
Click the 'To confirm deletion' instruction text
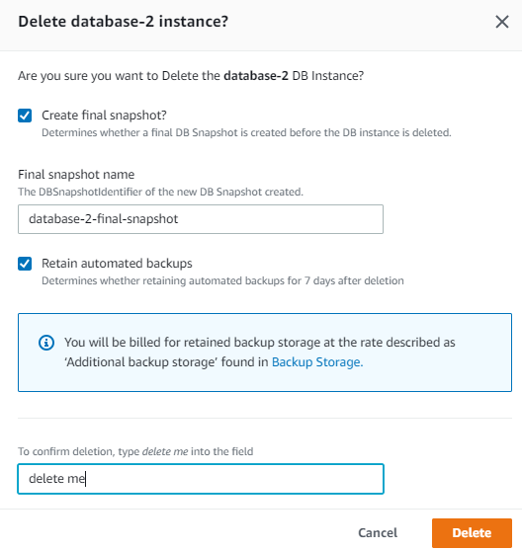click(135, 451)
